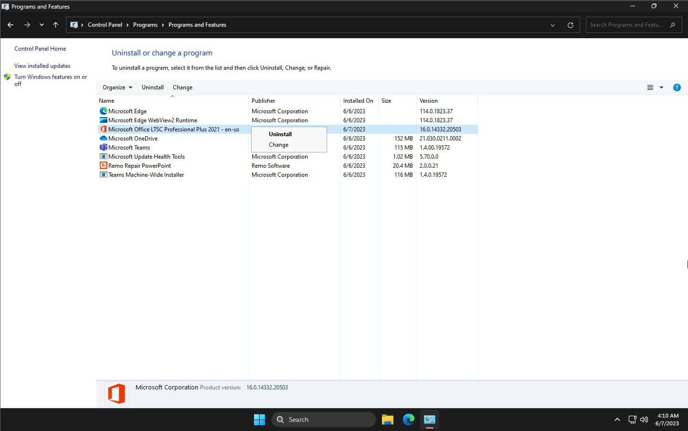Screen dimensions: 688x431
Task: Open the network icon in system tray
Action: click(x=632, y=420)
